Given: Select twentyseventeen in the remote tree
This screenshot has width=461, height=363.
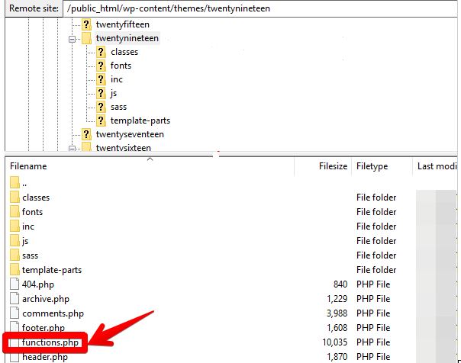Looking at the screenshot, I should tap(129, 134).
